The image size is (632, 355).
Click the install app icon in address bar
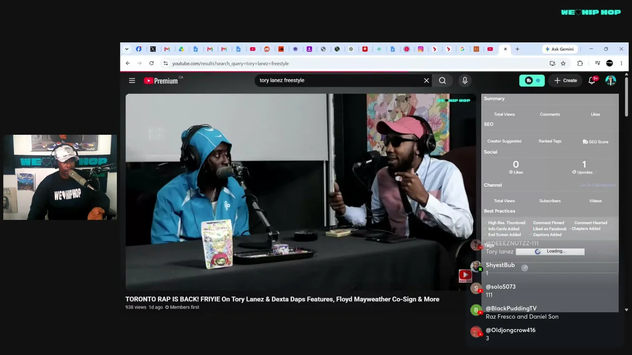point(552,63)
